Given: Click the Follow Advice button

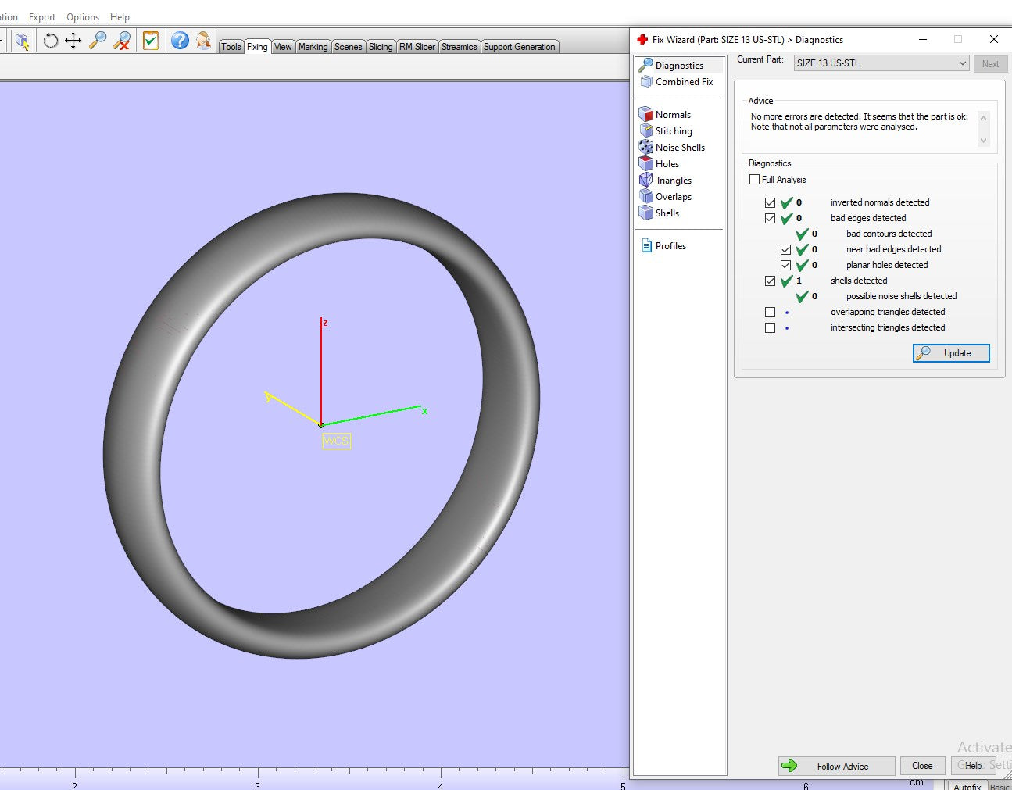Looking at the screenshot, I should tap(836, 766).
